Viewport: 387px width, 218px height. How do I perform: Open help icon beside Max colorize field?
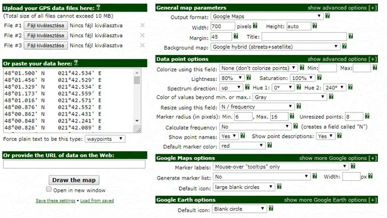pos(374,67)
